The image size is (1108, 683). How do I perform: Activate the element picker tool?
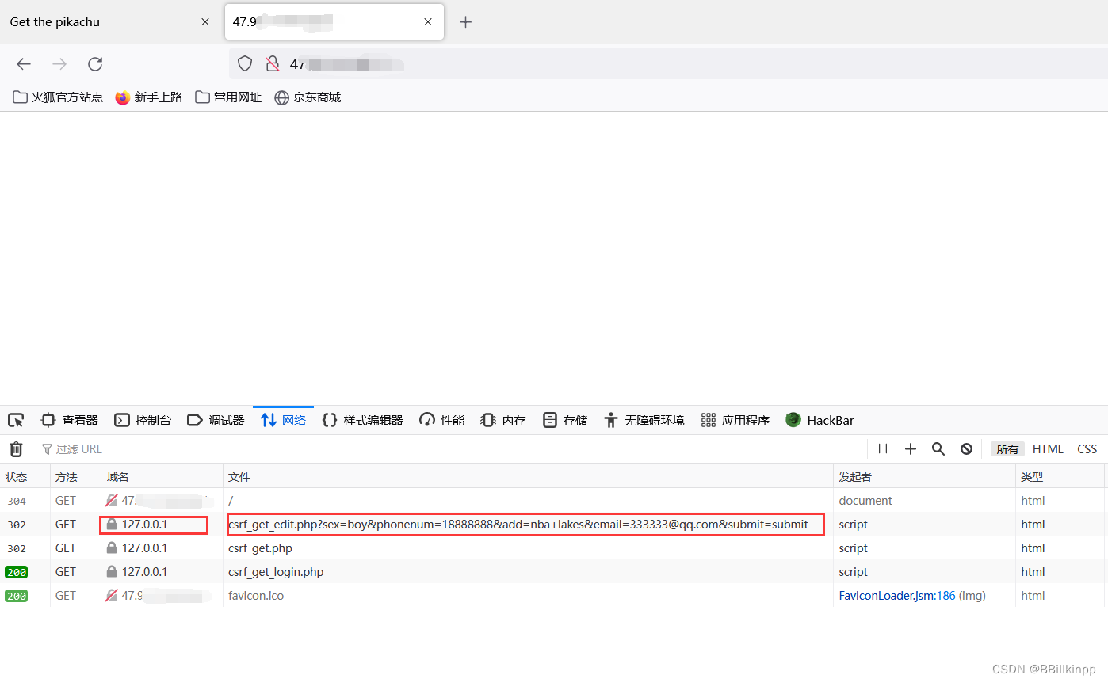pos(16,420)
